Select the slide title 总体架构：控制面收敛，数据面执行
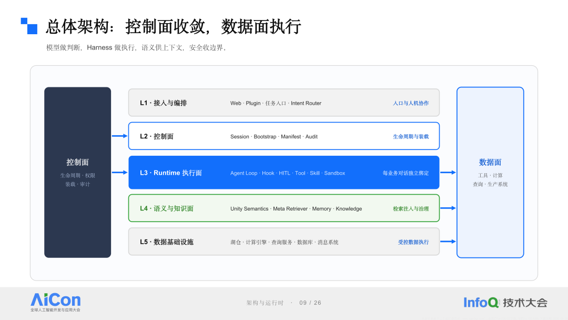The width and height of the screenshot is (568, 320). click(x=173, y=26)
